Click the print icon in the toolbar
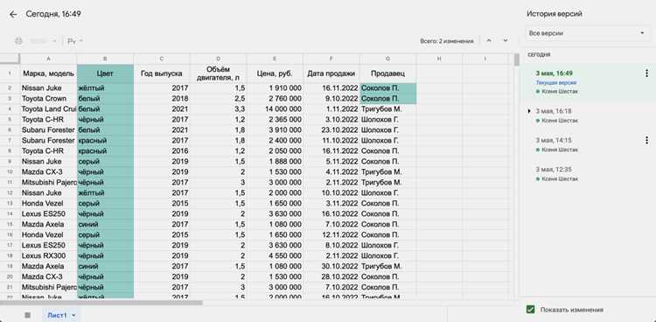Screen dimensions: 656x322 pos(18,41)
